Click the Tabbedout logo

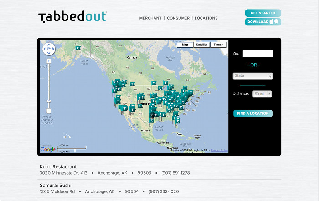pyautogui.click(x=72, y=17)
